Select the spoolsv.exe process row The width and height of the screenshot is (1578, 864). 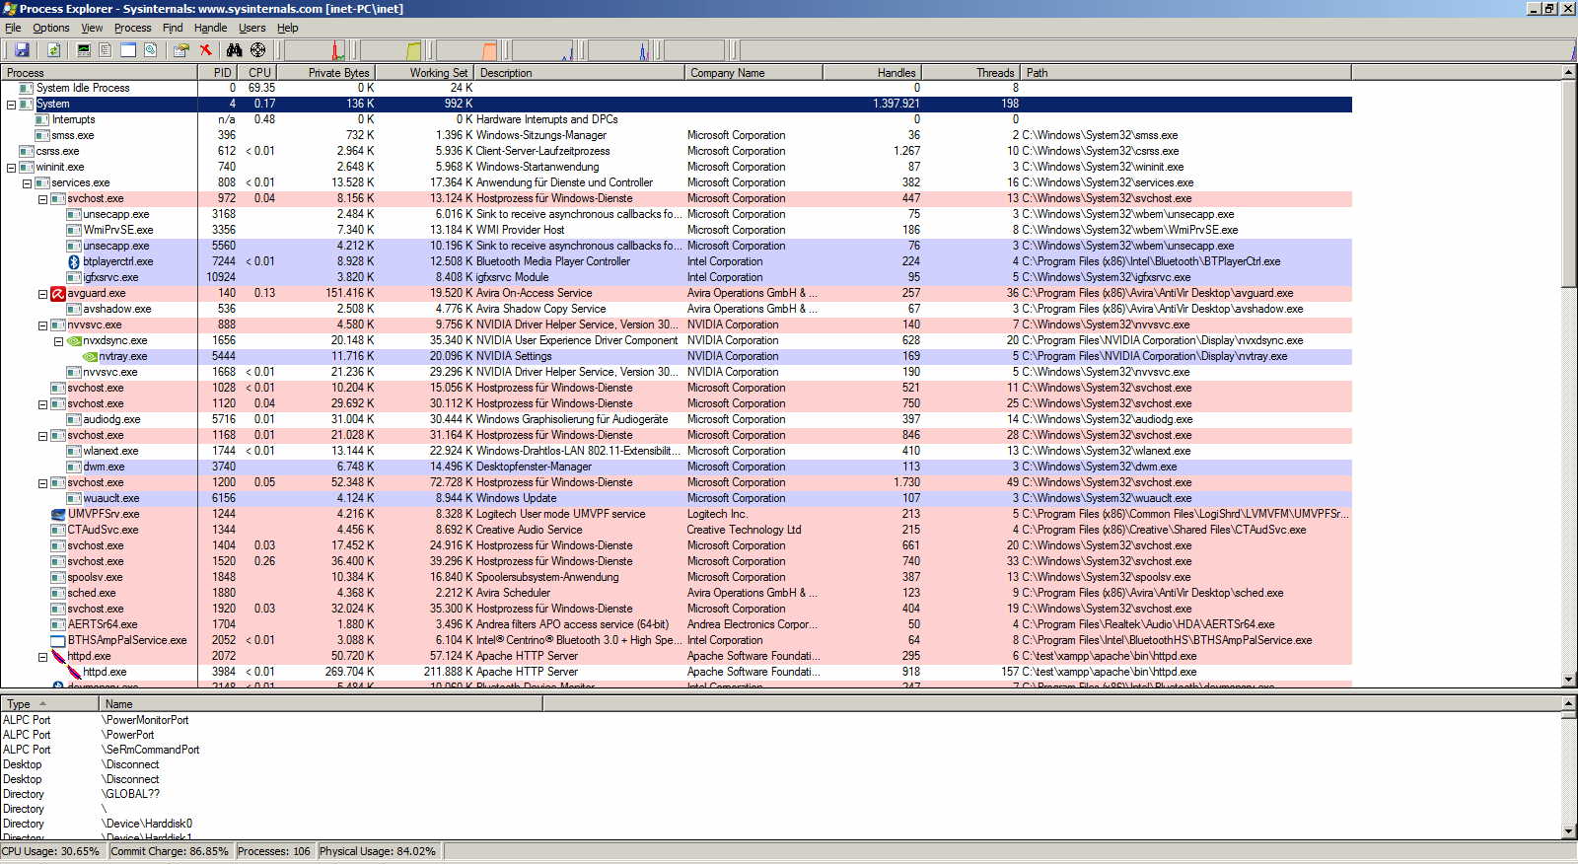[676, 577]
